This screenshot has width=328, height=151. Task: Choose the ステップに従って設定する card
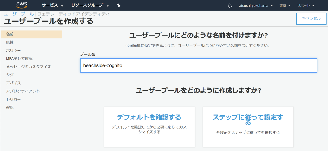248,127
